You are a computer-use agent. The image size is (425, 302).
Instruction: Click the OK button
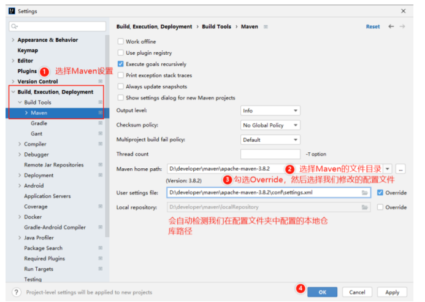click(322, 292)
